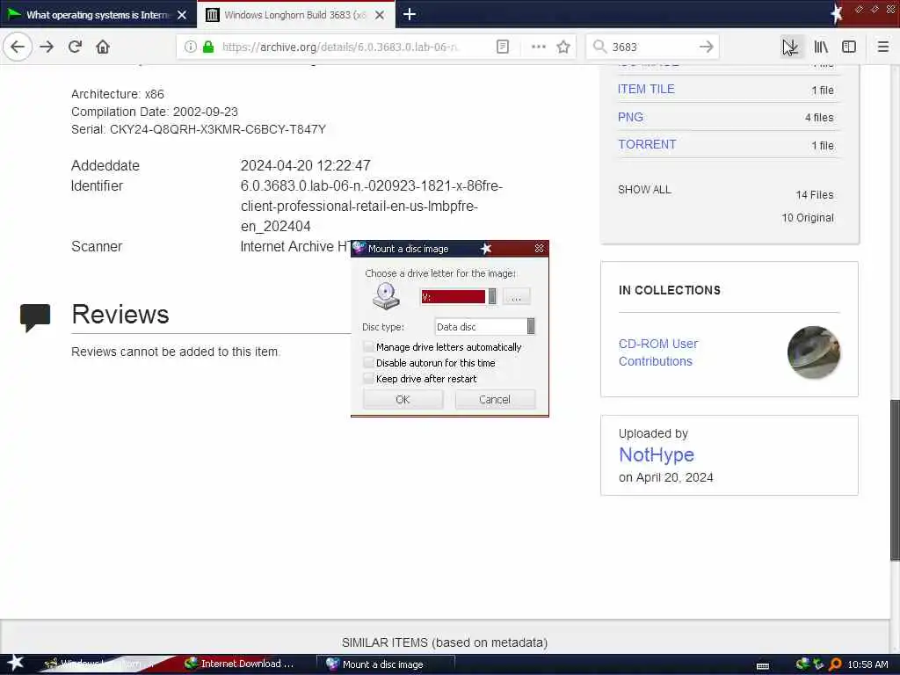Click '14 Files' count text
Image resolution: width=900 pixels, height=675 pixels.
815,195
